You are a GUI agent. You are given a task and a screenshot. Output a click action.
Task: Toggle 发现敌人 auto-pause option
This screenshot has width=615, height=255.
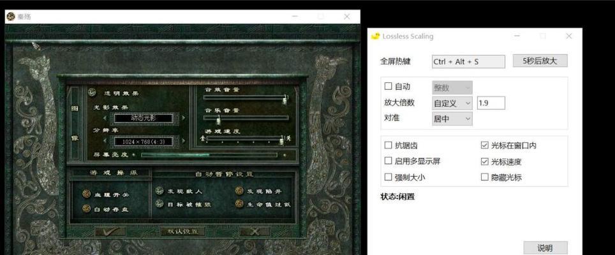(x=159, y=191)
